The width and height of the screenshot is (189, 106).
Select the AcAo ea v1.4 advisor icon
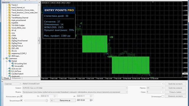(9, 69)
